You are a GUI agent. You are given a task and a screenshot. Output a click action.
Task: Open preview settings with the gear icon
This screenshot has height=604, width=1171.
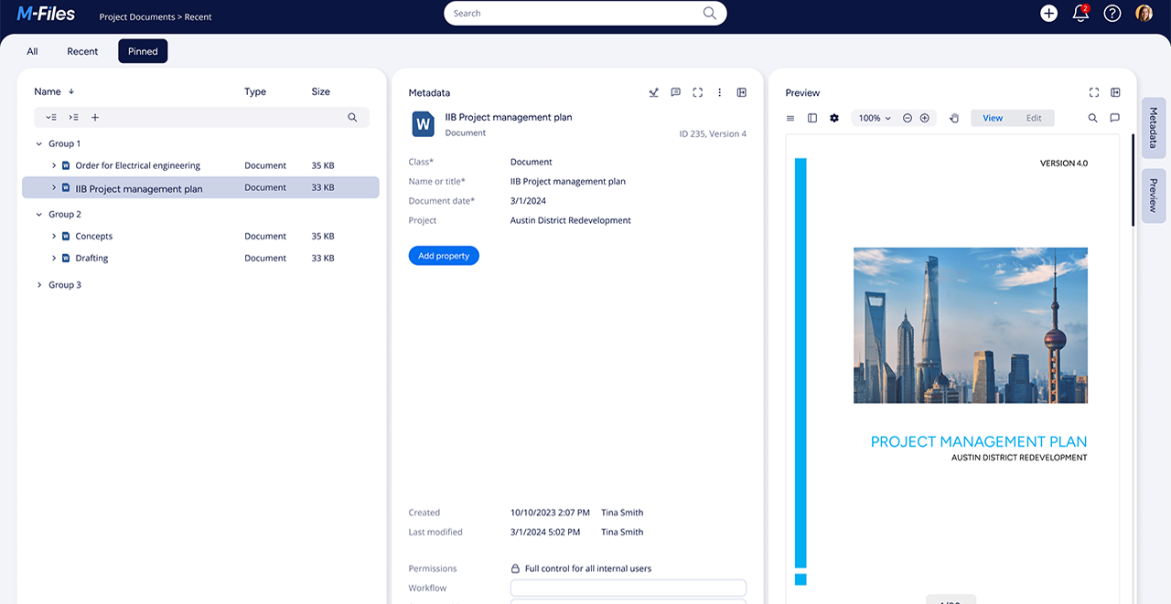833,118
